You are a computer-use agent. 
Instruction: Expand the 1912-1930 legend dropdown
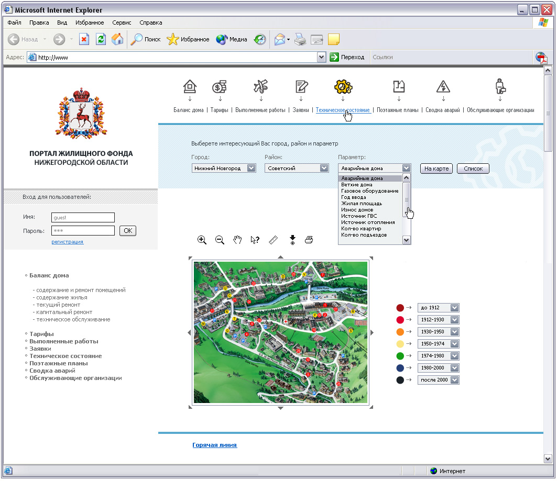(454, 320)
